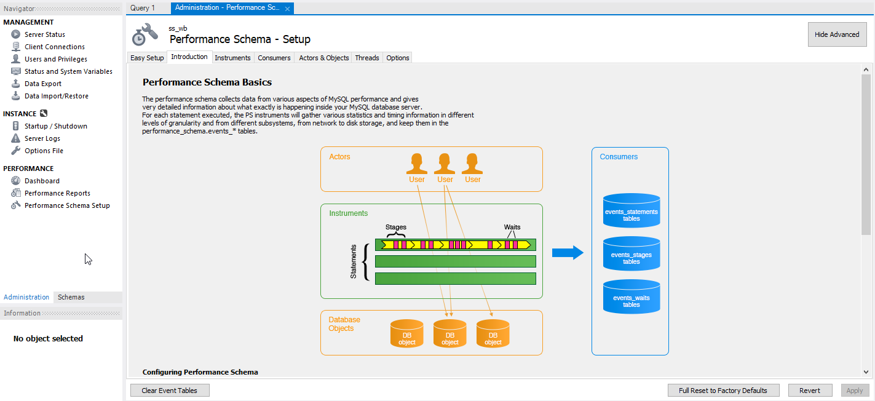Click the Configuring Performance Schema heading

click(200, 372)
